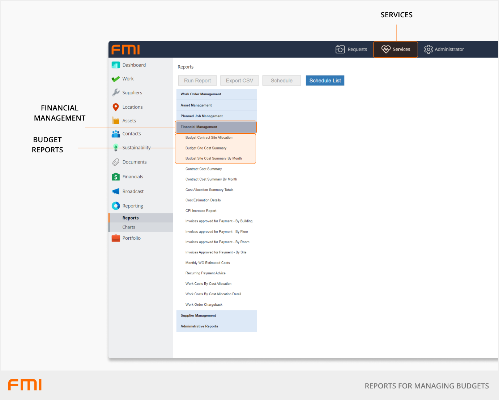Click the red Locations pin icon

[x=116, y=107]
